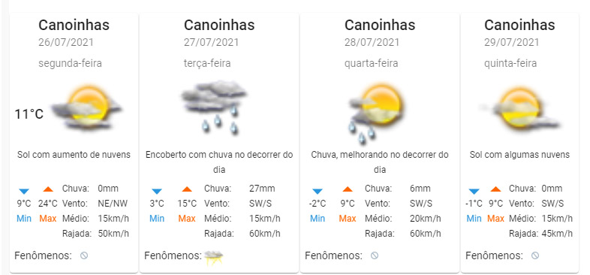The width and height of the screenshot is (590, 275).
Task: Click the "Sol com aumento de nuvens" description
Action: point(74,155)
